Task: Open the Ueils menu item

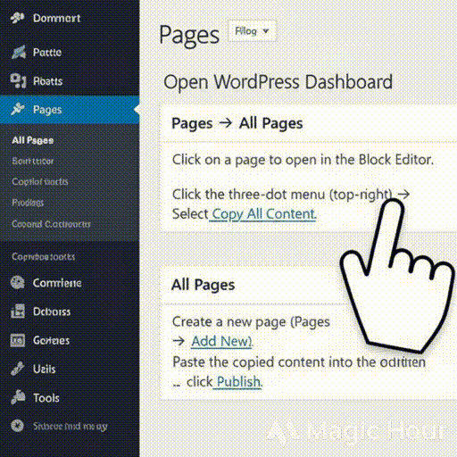Action: coord(70,369)
